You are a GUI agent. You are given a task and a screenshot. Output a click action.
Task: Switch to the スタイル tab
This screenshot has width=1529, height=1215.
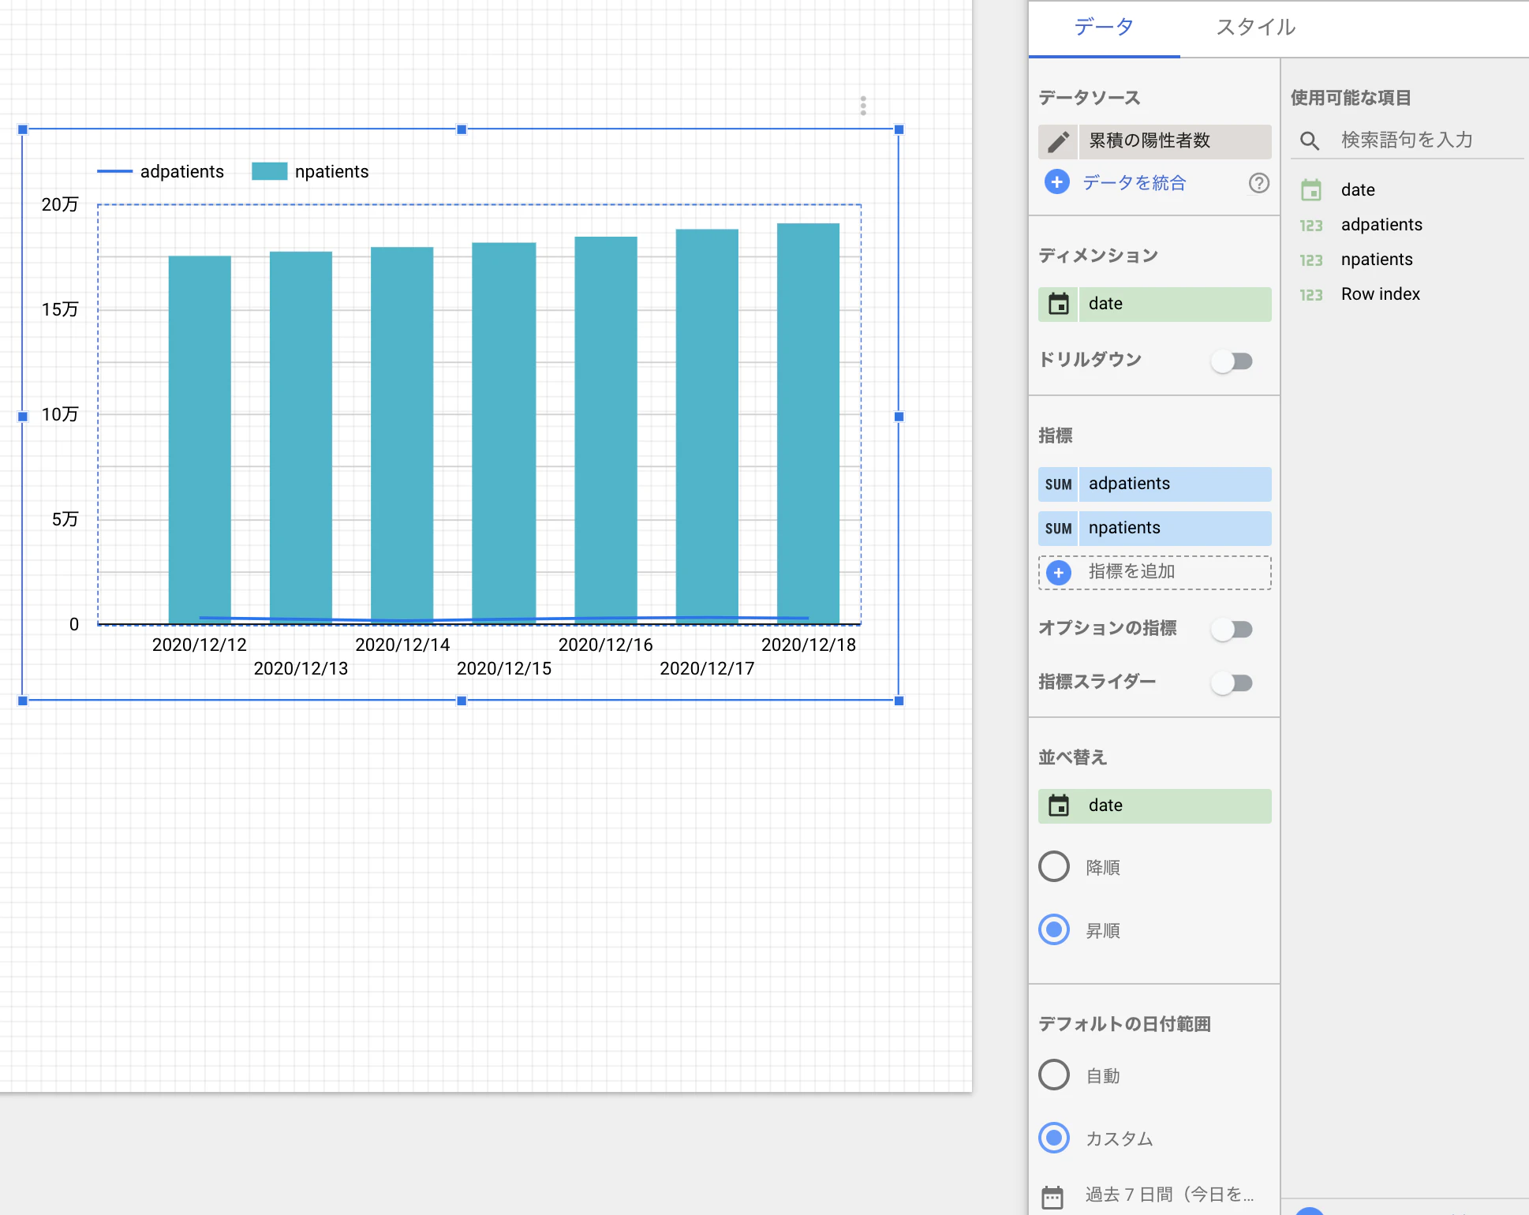tap(1255, 28)
